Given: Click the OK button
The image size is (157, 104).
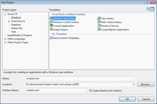Looking at the screenshot, I should tap(127, 99).
